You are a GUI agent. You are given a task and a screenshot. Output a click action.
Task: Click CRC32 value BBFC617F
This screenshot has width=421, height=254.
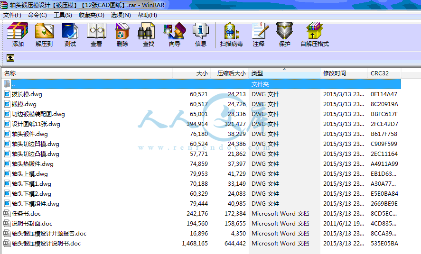[x=384, y=114]
